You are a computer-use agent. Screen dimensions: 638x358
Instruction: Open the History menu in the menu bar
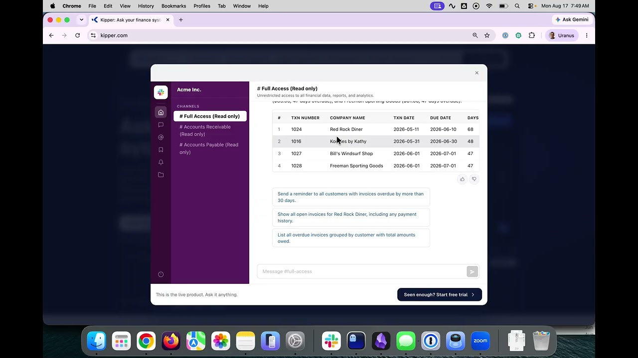point(146,6)
